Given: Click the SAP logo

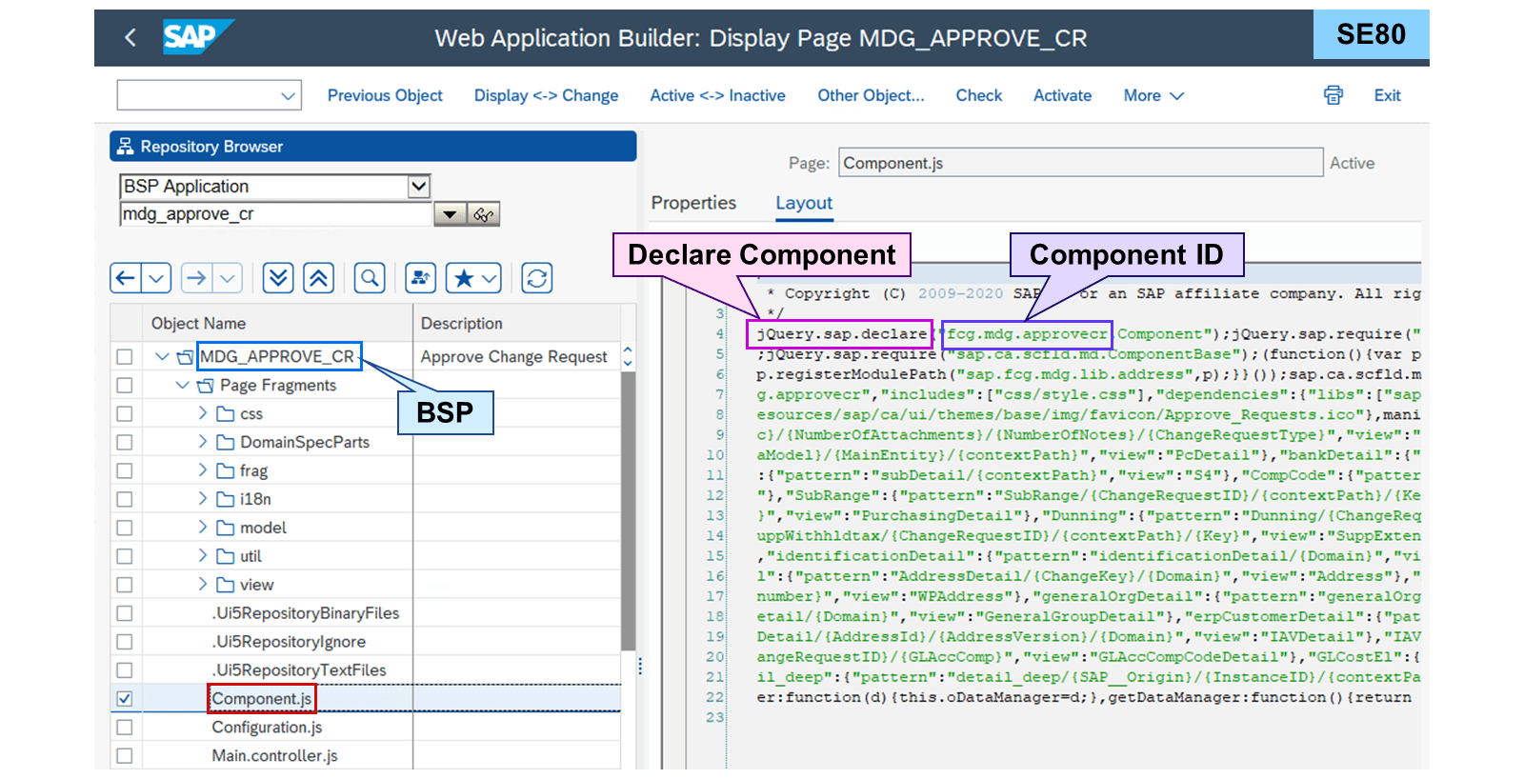Looking at the screenshot, I should click(x=197, y=37).
